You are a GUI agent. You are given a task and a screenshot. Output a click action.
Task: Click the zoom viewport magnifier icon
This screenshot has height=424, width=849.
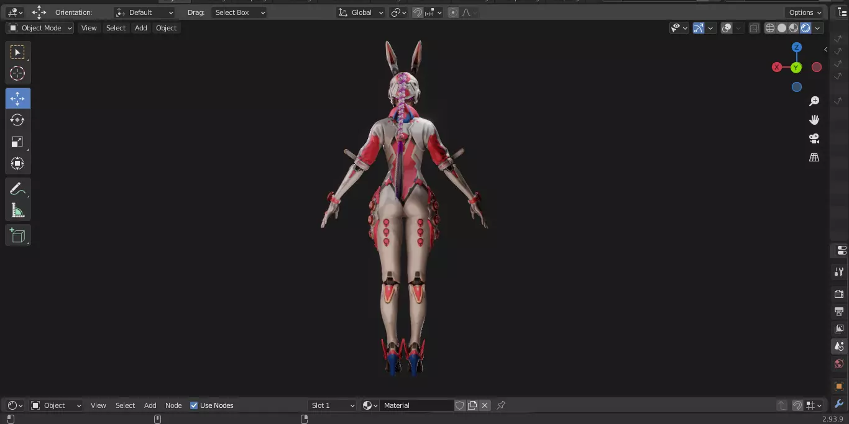[x=814, y=101]
